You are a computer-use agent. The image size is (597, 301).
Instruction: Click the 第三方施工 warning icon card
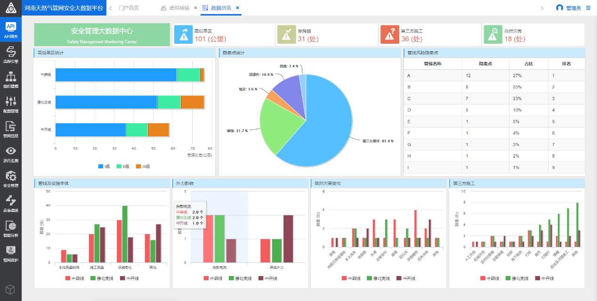[389, 35]
